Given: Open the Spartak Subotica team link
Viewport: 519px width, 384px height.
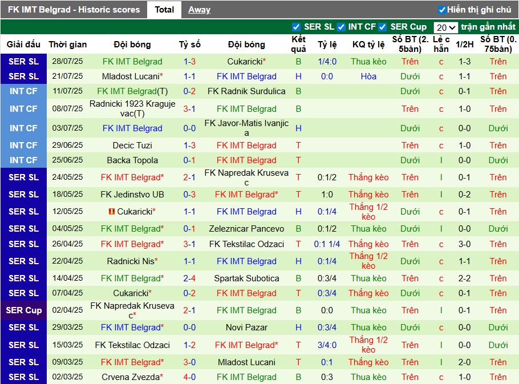Looking at the screenshot, I should (246, 278).
